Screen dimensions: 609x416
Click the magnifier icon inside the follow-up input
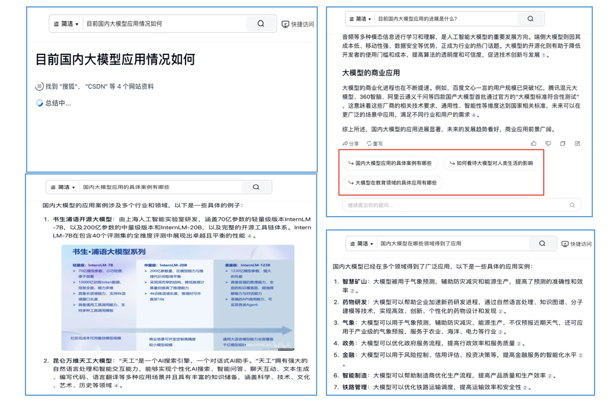tap(572, 205)
